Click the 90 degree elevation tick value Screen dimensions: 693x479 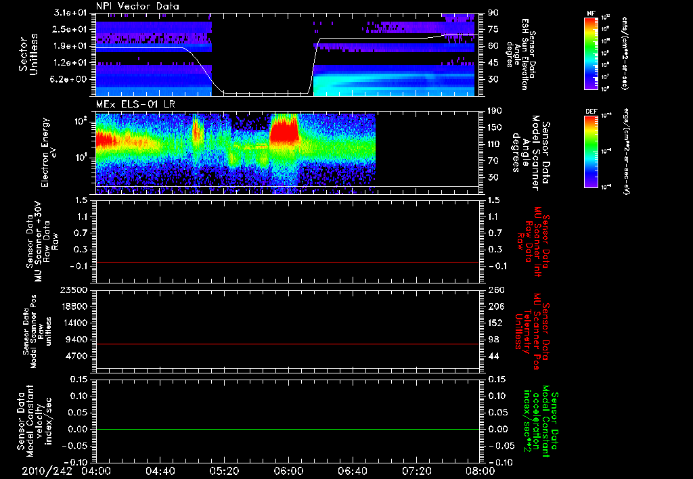coord(493,12)
